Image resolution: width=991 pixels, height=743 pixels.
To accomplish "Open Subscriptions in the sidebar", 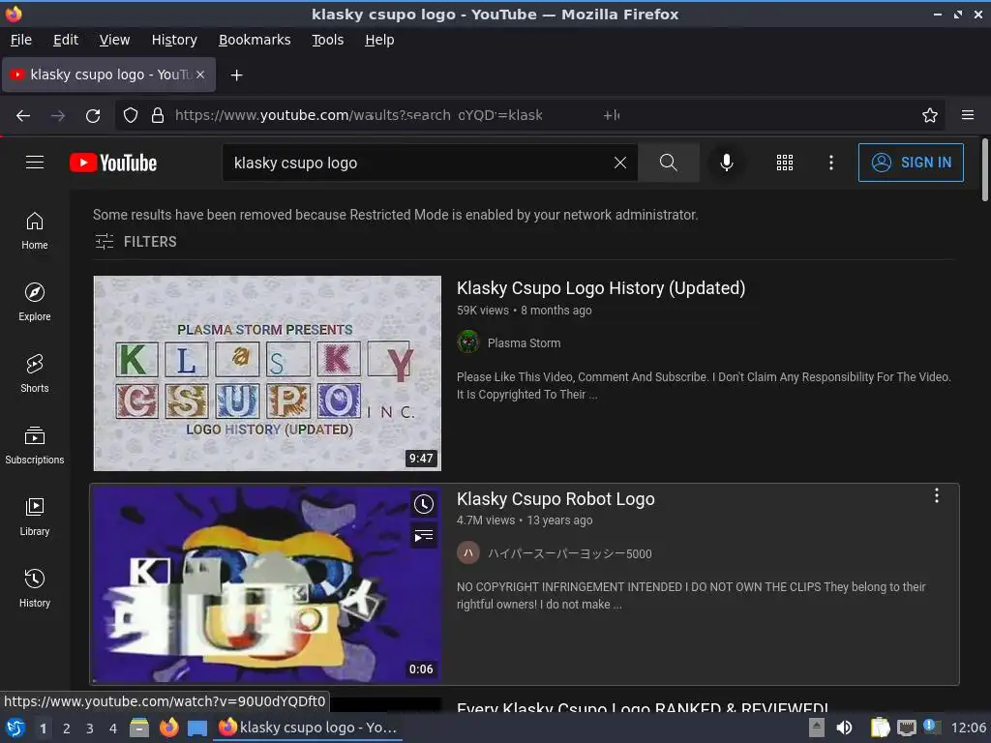I will pyautogui.click(x=35, y=445).
